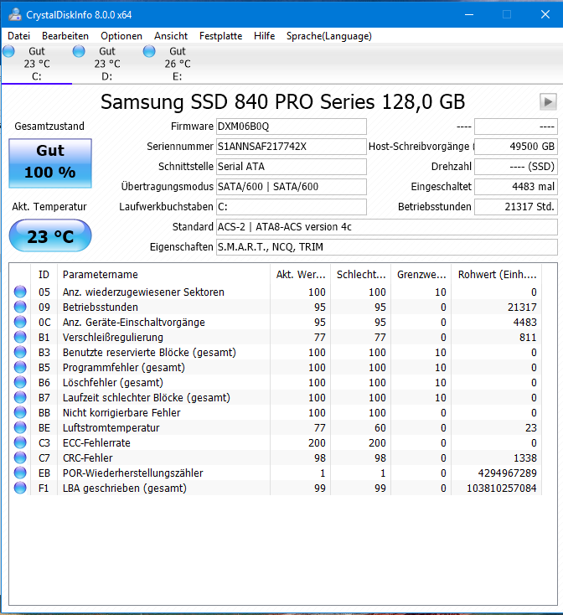Select the C: drive tab
The width and height of the screenshot is (563, 615).
pyautogui.click(x=37, y=64)
